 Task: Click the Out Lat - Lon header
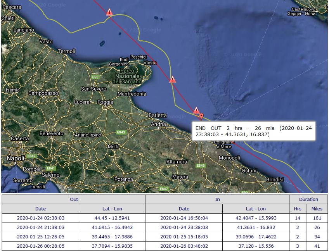[x=112, y=209]
